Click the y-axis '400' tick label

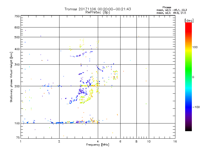tap(17, 49)
